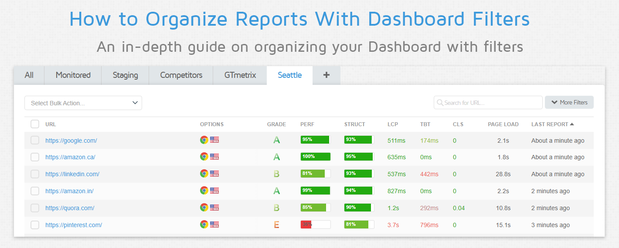
Task: Sort by the Struct column header
Action: click(x=354, y=124)
